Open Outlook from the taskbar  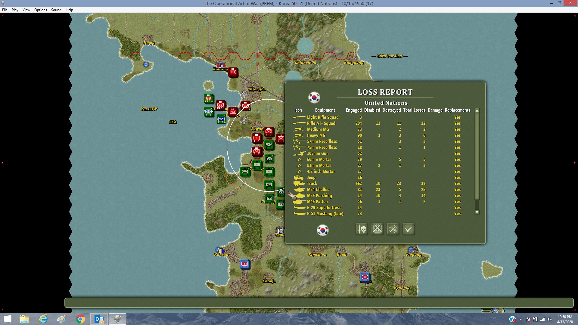[x=99, y=319]
